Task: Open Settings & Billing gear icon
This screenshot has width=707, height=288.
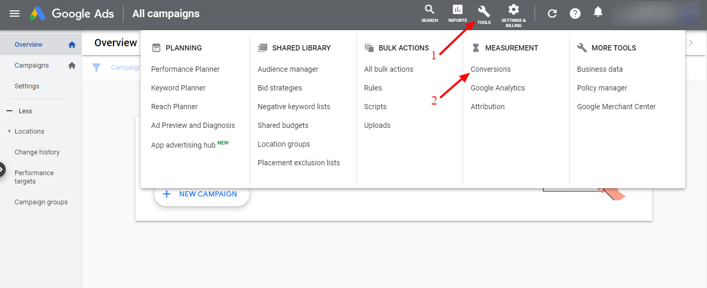Action: [x=514, y=15]
